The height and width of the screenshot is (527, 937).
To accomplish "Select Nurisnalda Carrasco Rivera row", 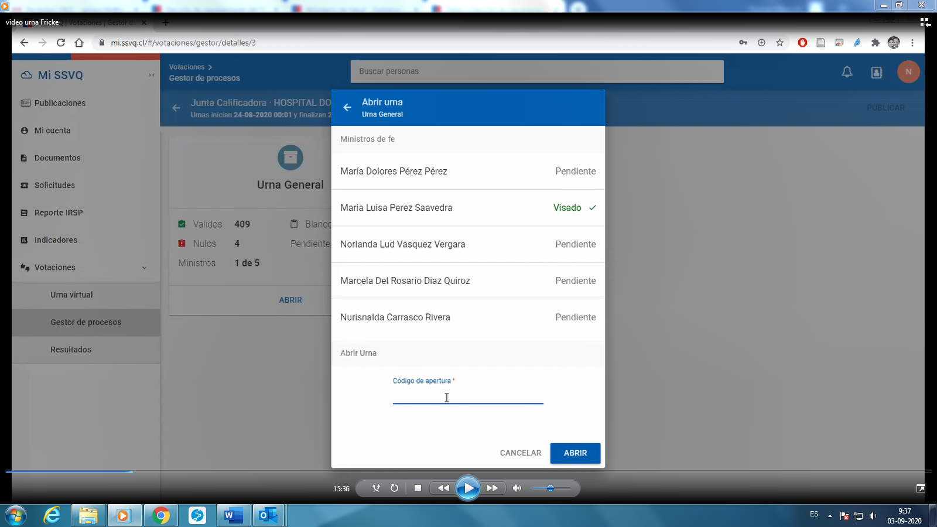I will tap(468, 317).
